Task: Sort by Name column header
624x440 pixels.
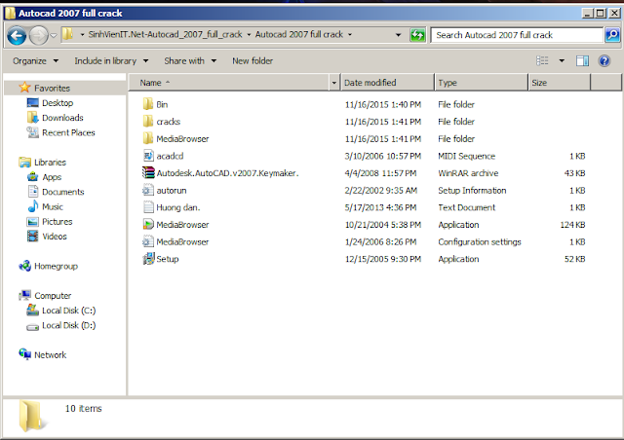Action: coord(230,83)
